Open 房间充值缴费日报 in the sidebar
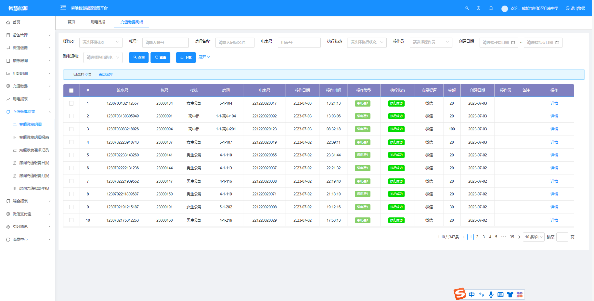This screenshot has height=301, width=594. click(x=34, y=162)
